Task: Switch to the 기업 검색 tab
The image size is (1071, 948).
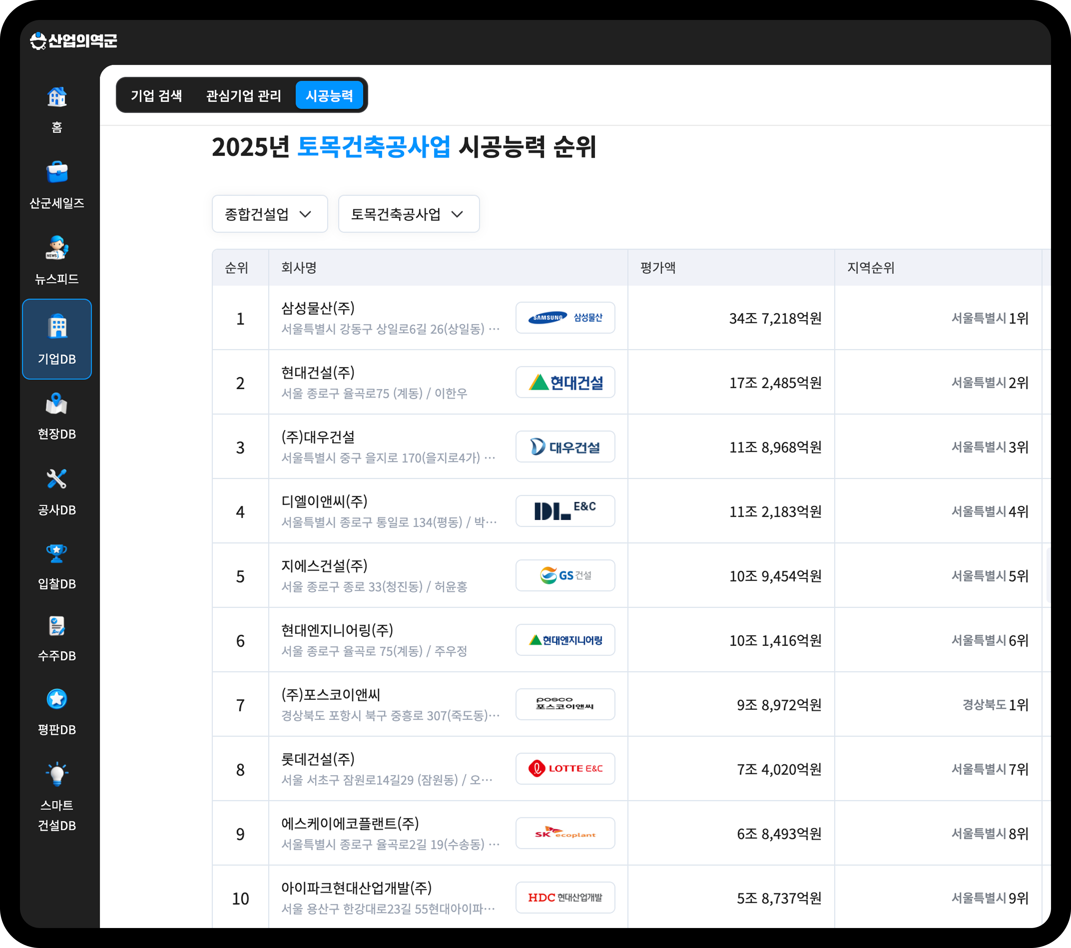Action: click(x=156, y=95)
